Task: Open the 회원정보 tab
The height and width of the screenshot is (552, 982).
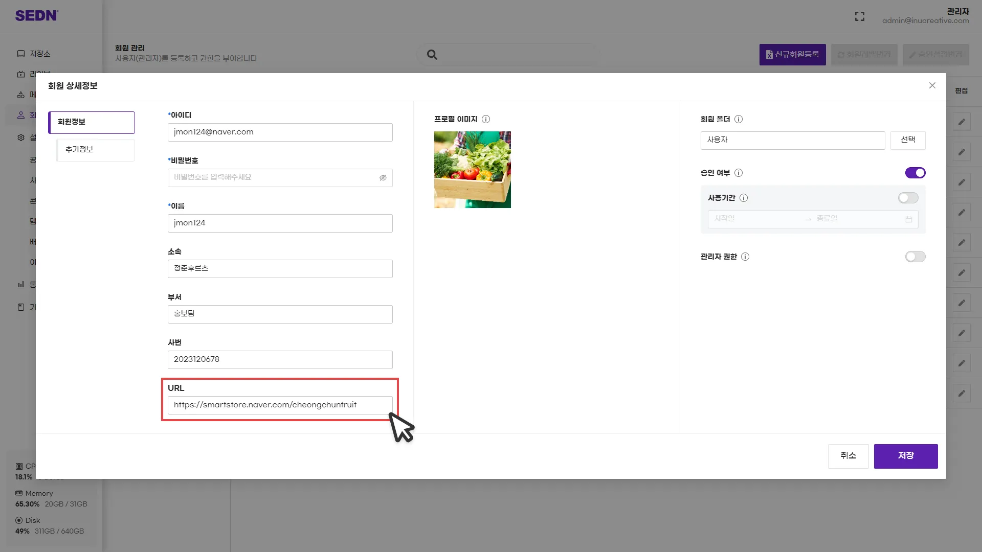Action: 92,122
